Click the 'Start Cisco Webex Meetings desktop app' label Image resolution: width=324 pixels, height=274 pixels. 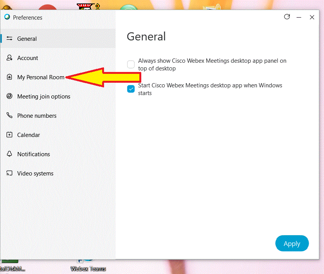[x=210, y=89]
